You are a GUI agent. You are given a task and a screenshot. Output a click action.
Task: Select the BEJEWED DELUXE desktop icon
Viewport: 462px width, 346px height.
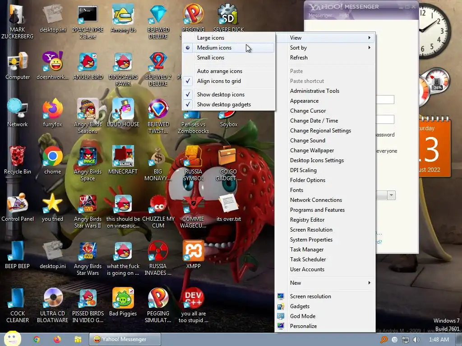tap(158, 21)
